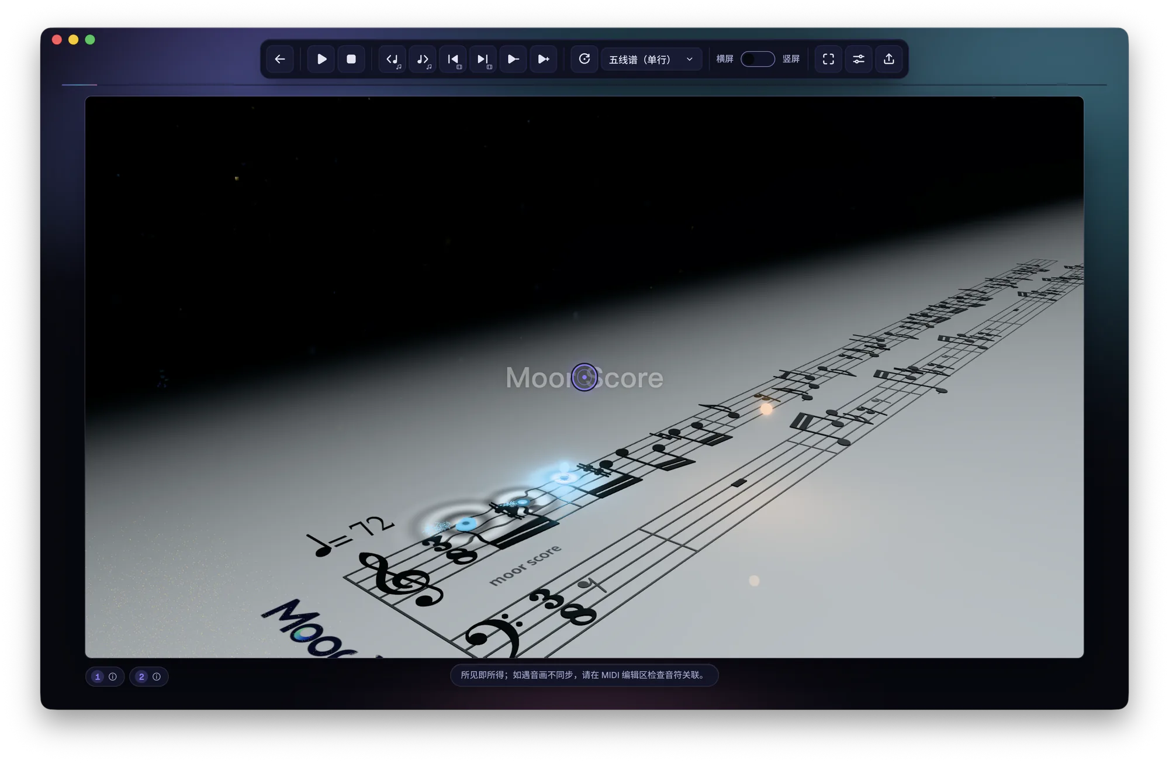
Task: Start playback with the Play button
Action: pyautogui.click(x=321, y=59)
